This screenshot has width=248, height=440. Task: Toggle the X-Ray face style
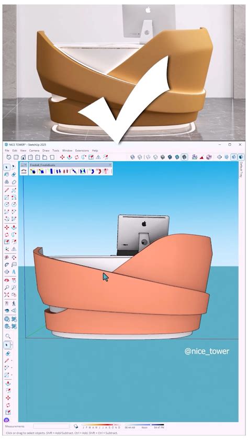point(132,157)
